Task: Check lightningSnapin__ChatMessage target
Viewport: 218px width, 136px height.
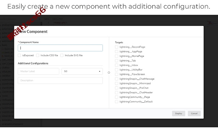Action: [116, 79]
